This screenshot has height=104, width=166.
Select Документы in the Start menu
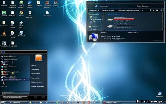(x=35, y=70)
